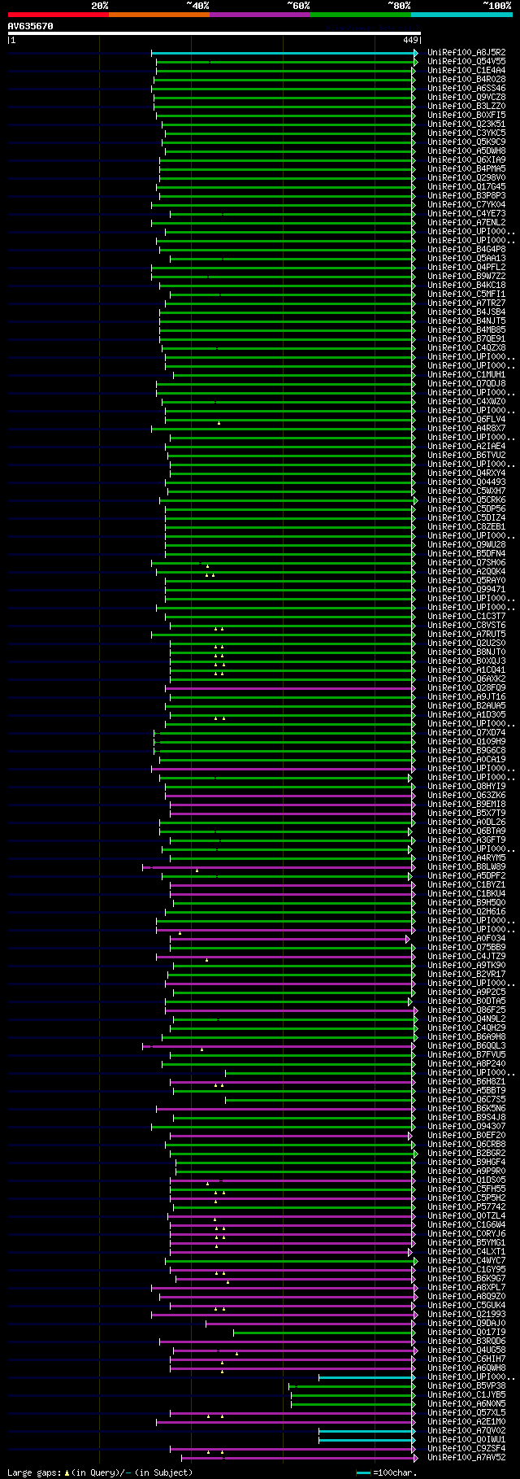
Task: Click the orange ~40% identity legend segment
Action: (x=159, y=15)
